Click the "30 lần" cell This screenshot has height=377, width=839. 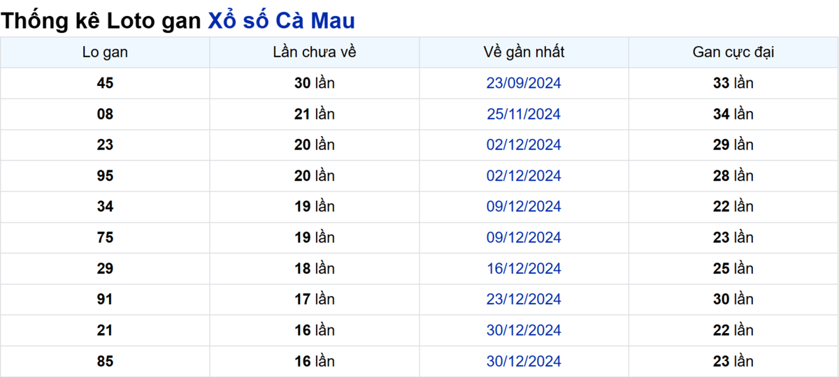(x=315, y=83)
